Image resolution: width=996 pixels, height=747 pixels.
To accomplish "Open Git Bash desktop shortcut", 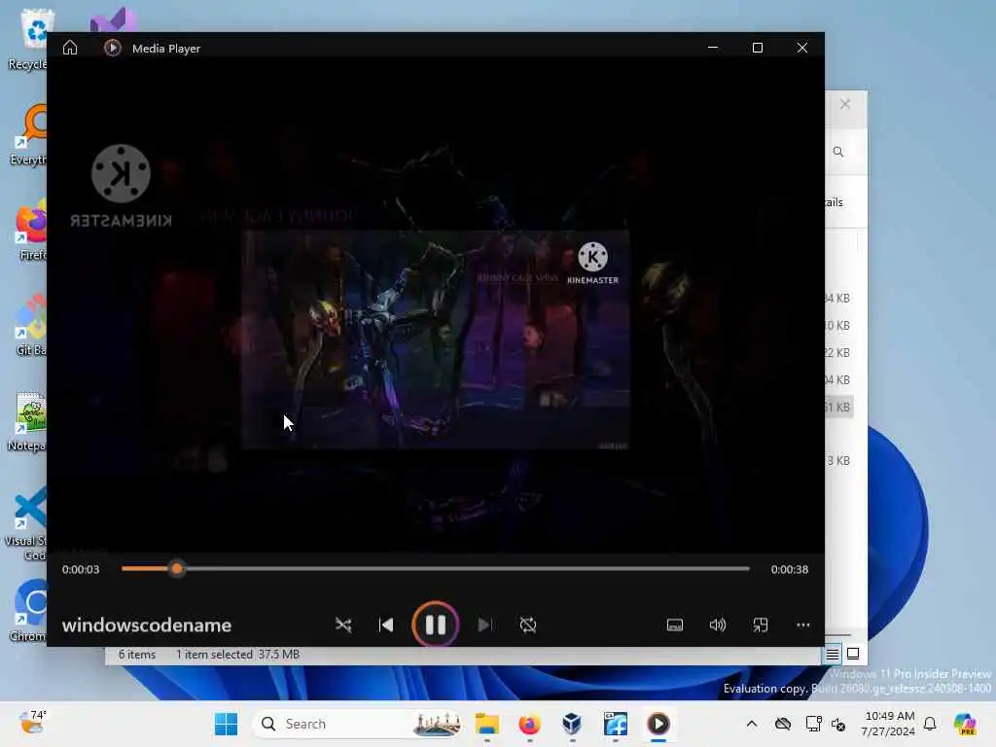I will click(32, 325).
